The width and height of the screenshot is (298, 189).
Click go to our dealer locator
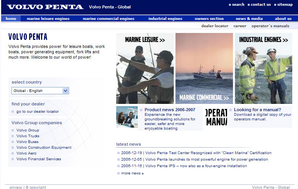(x=38, y=112)
